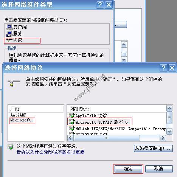The height and width of the screenshot is (177, 177).
Task: Click the help icon in 选择网络组件类型 title bar
Action: point(100,5)
